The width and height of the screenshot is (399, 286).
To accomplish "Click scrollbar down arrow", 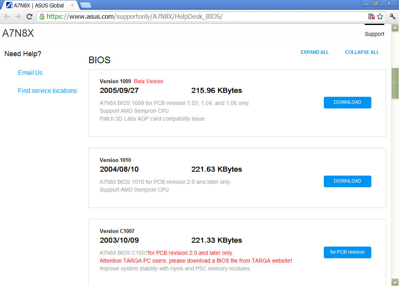I will [395, 282].
